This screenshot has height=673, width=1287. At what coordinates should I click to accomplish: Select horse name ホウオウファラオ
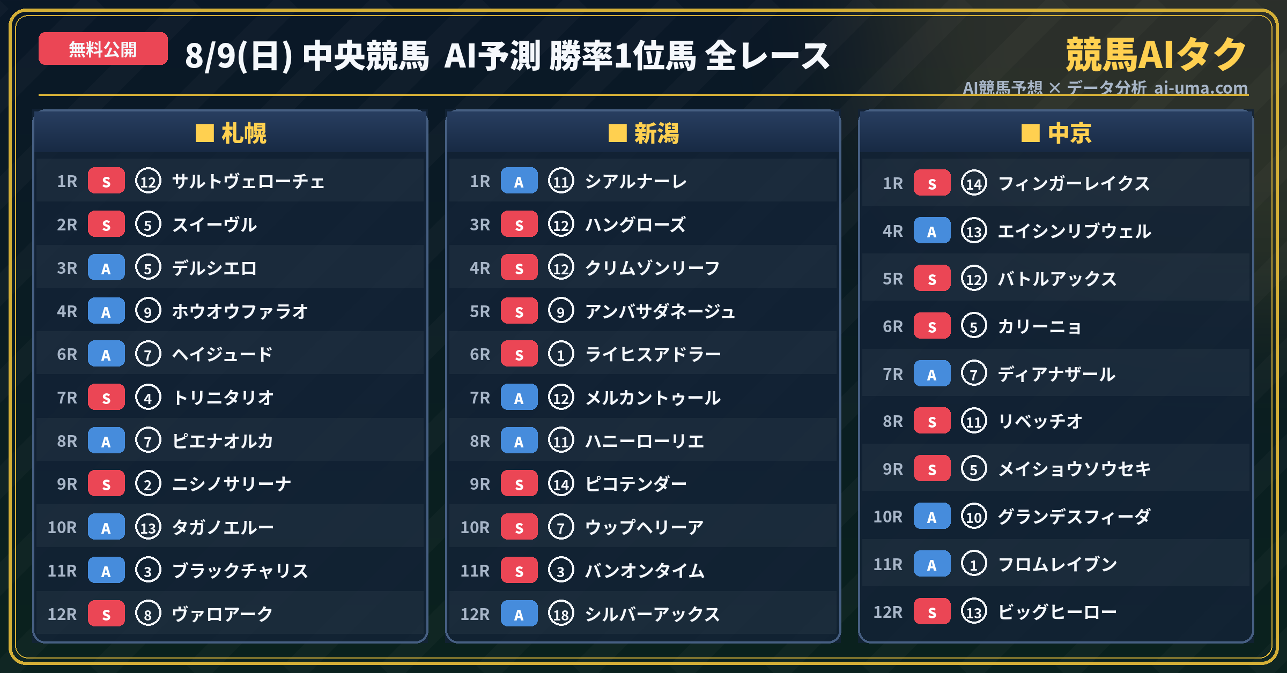[x=240, y=311]
